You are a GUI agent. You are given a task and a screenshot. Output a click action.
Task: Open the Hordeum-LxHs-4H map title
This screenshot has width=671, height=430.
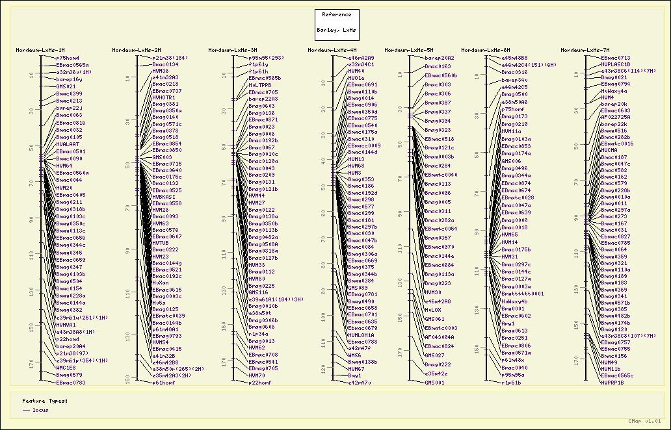(x=332, y=50)
